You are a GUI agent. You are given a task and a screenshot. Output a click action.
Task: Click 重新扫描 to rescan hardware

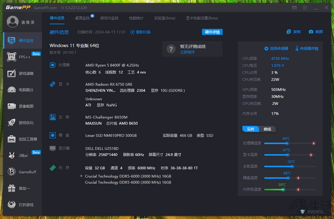140,32
